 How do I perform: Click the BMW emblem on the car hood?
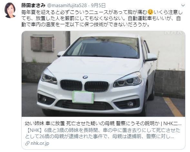pyautogui.click(x=85, y=77)
